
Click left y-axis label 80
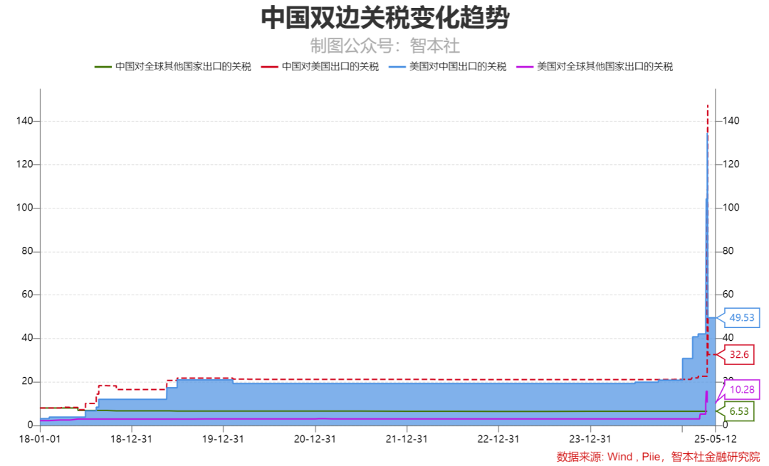click(x=27, y=251)
